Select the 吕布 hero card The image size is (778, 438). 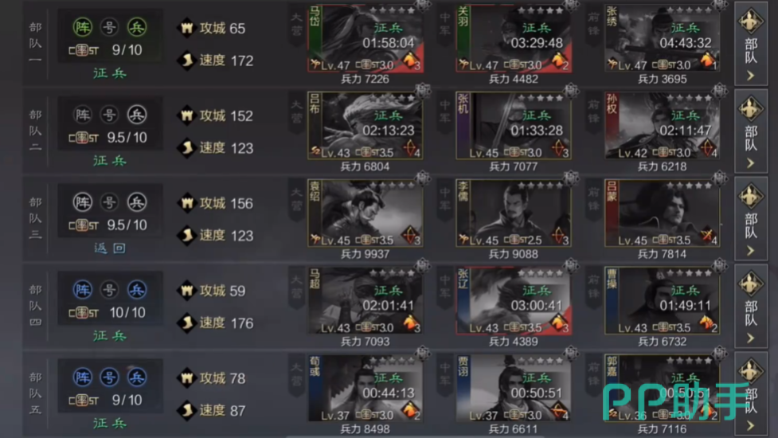pyautogui.click(x=366, y=126)
